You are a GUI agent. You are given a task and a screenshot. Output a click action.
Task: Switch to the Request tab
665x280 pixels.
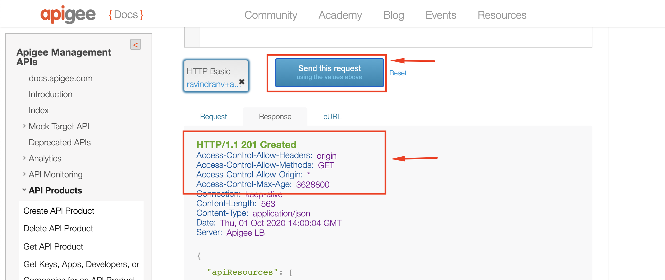pos(213,116)
